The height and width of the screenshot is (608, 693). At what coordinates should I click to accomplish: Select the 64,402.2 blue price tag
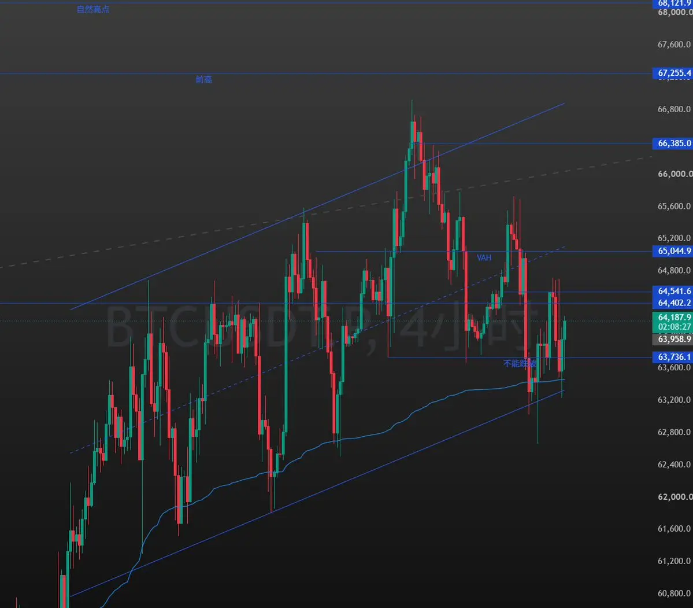click(x=673, y=303)
